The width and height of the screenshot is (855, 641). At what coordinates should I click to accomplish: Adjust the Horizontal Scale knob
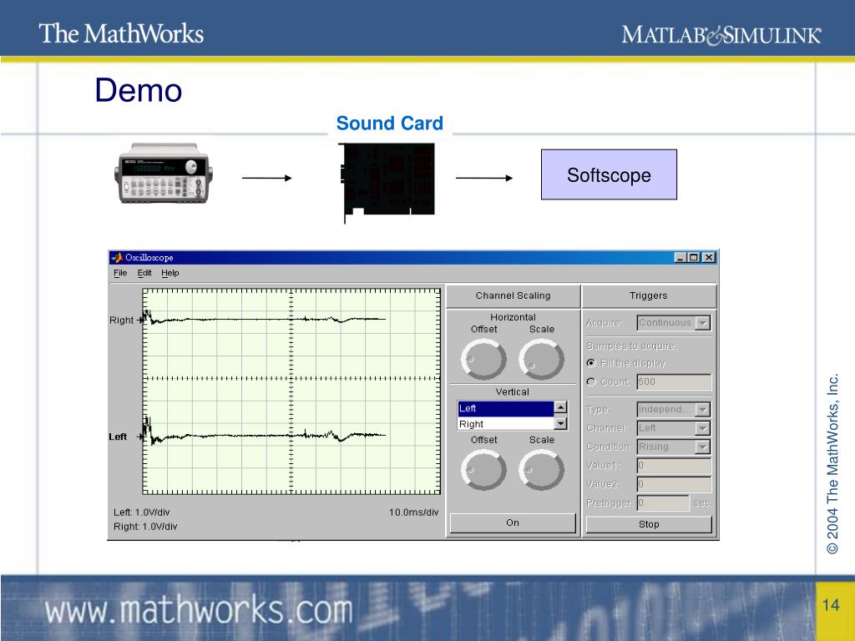click(x=541, y=359)
